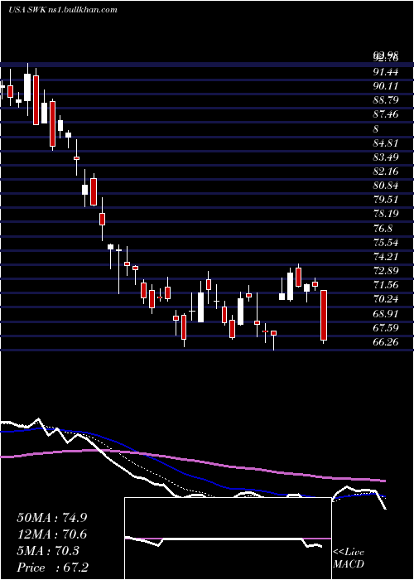Click the MACD inset chart box
Viewport: 414px width, 580px height.
[228, 539]
